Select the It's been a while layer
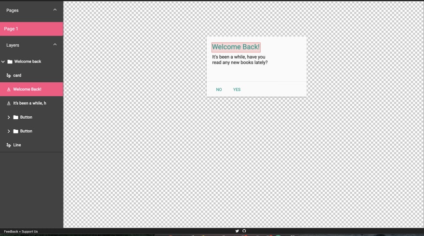Image resolution: width=424 pixels, height=236 pixels. 32,103
